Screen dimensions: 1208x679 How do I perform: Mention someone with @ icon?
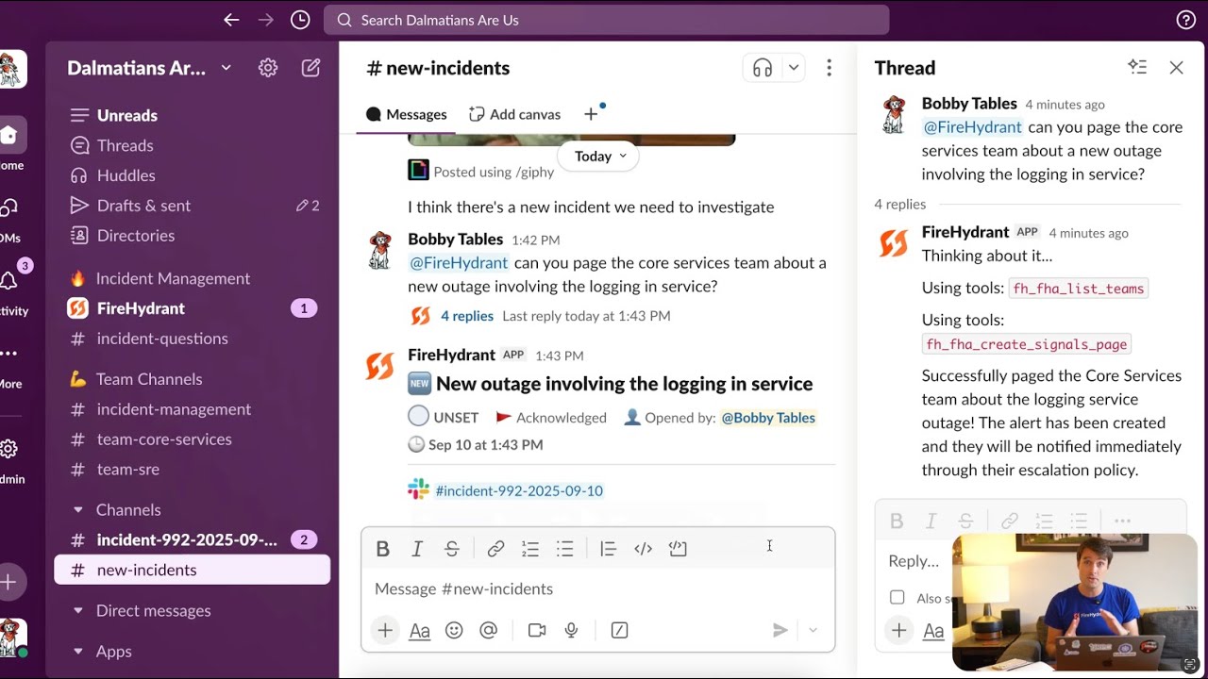click(488, 630)
